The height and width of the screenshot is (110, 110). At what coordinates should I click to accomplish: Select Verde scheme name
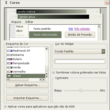point(17,67)
